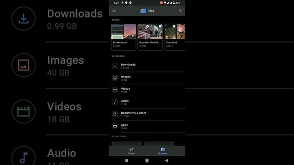Tap the Wi-Fi signal icon in status bar
Viewport: 294px width, 165px height.
point(165,3)
